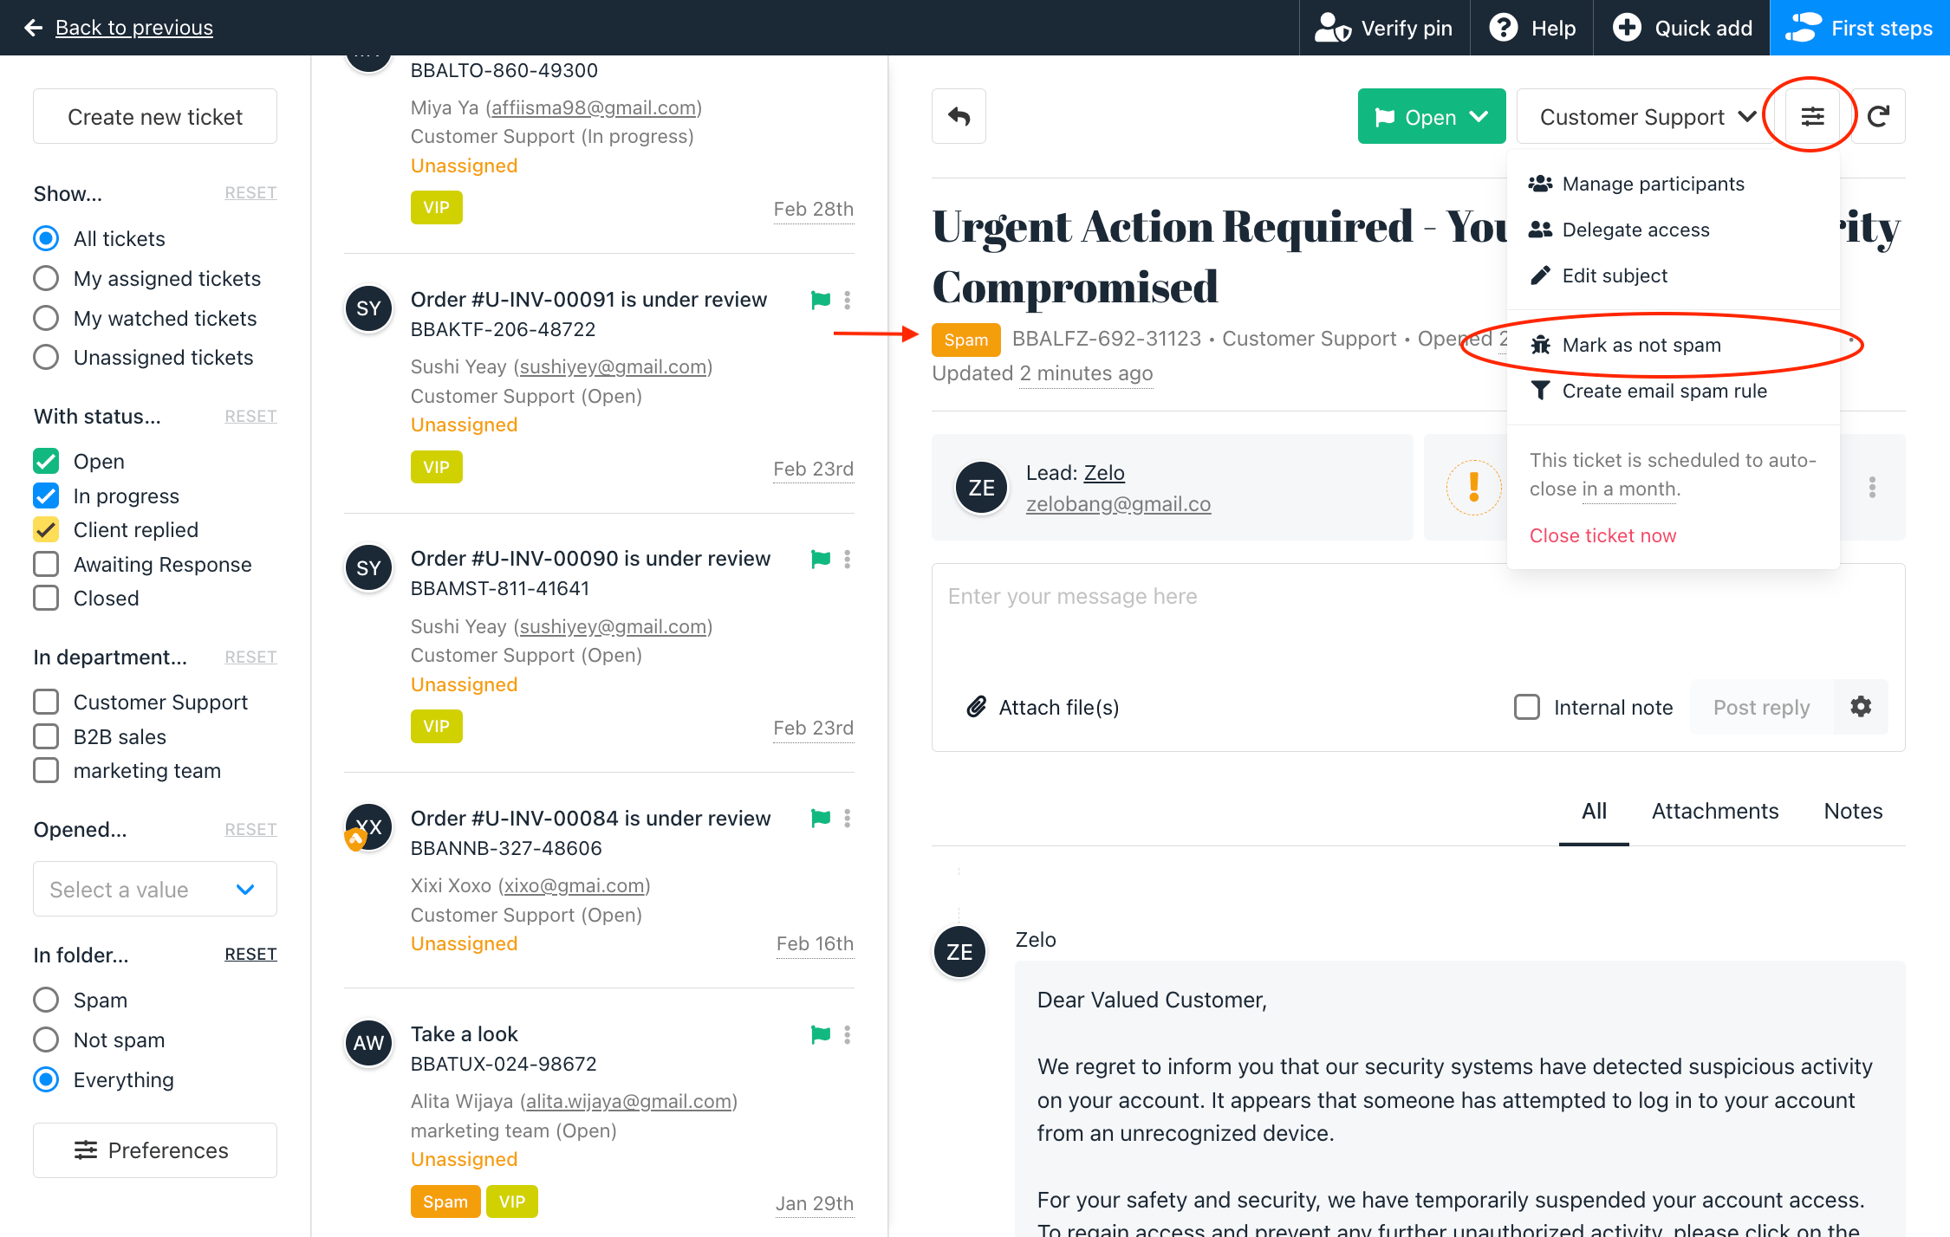Choose Create email spam rule
This screenshot has height=1237, width=1950.
(x=1673, y=391)
